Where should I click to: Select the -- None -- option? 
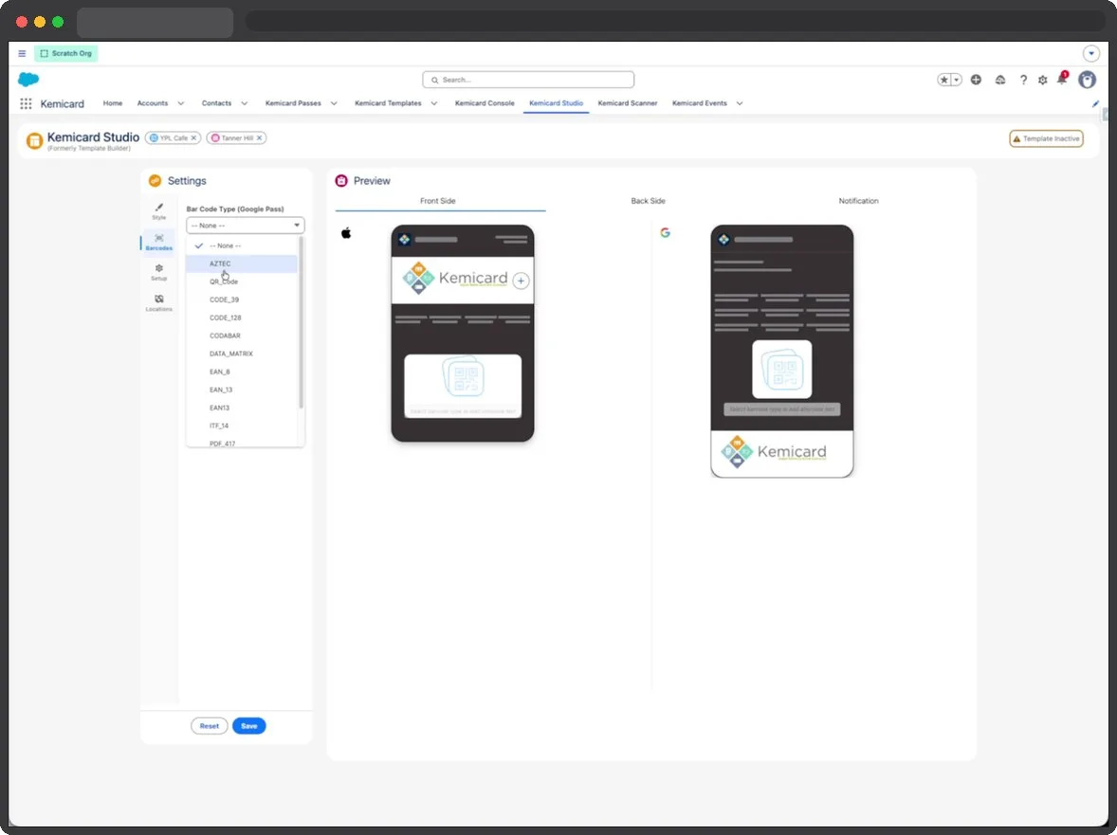click(x=242, y=245)
